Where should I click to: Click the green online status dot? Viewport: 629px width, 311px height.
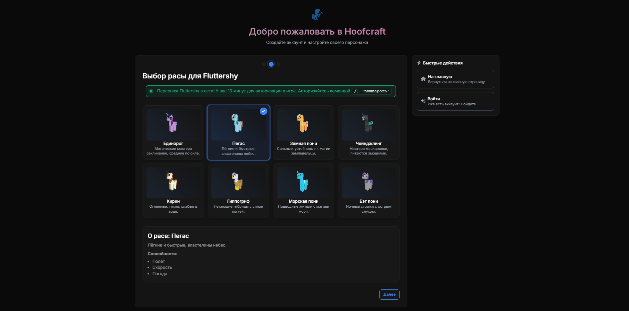[151, 91]
